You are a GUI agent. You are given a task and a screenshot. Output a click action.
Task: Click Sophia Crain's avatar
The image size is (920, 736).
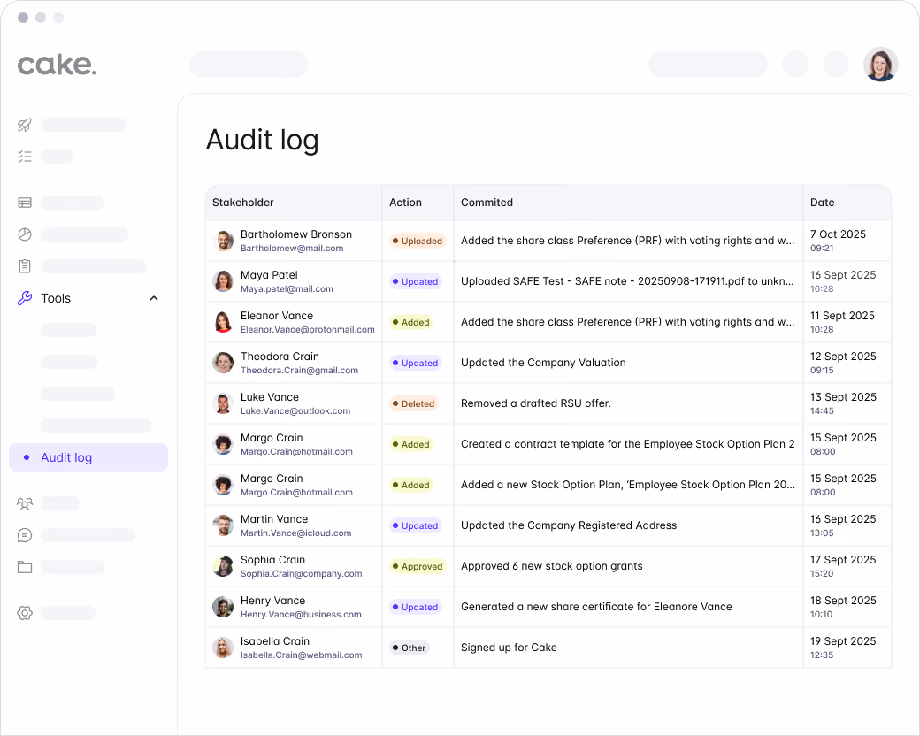coord(223,566)
